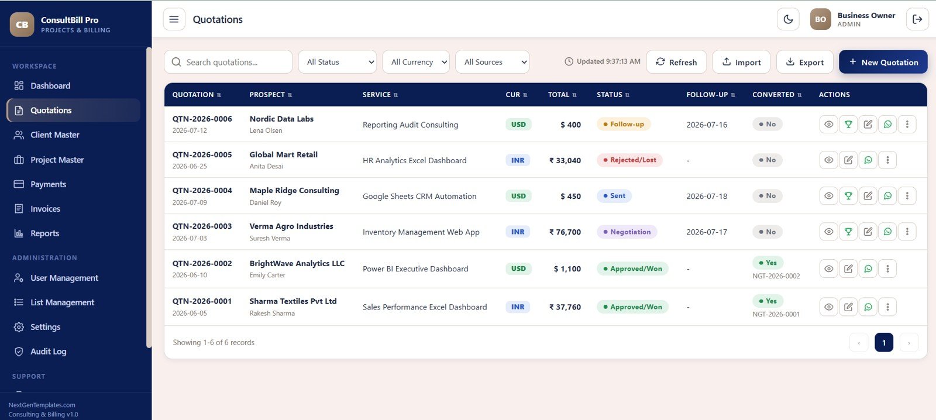Click the Import button
The height and width of the screenshot is (420, 936).
coord(741,62)
